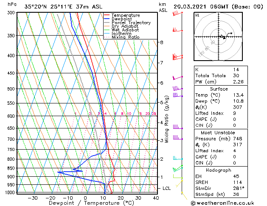Viewport: 267px width, 206px height.
Task: Click the red wind barb near 400 hPa
Action: 177,57
